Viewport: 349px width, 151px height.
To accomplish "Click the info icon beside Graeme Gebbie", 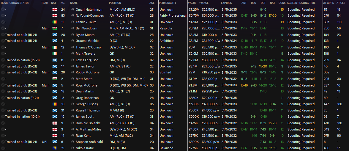I will [72, 41].
